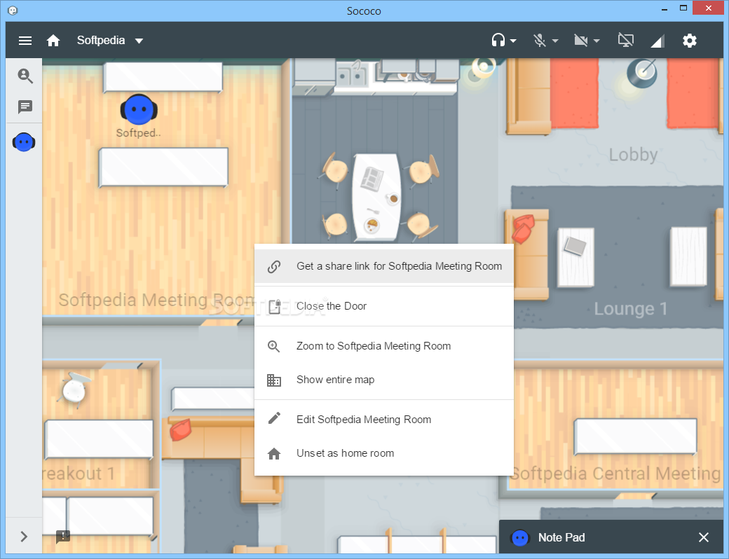Choose Zoom to Softpedia Meeting Room

coord(384,346)
